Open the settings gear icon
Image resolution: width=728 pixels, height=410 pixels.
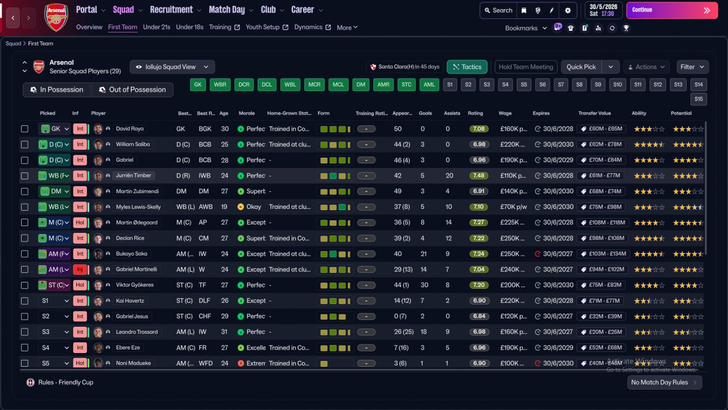[568, 10]
